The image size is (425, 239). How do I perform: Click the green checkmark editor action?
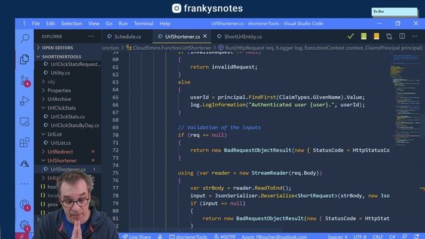point(351,37)
